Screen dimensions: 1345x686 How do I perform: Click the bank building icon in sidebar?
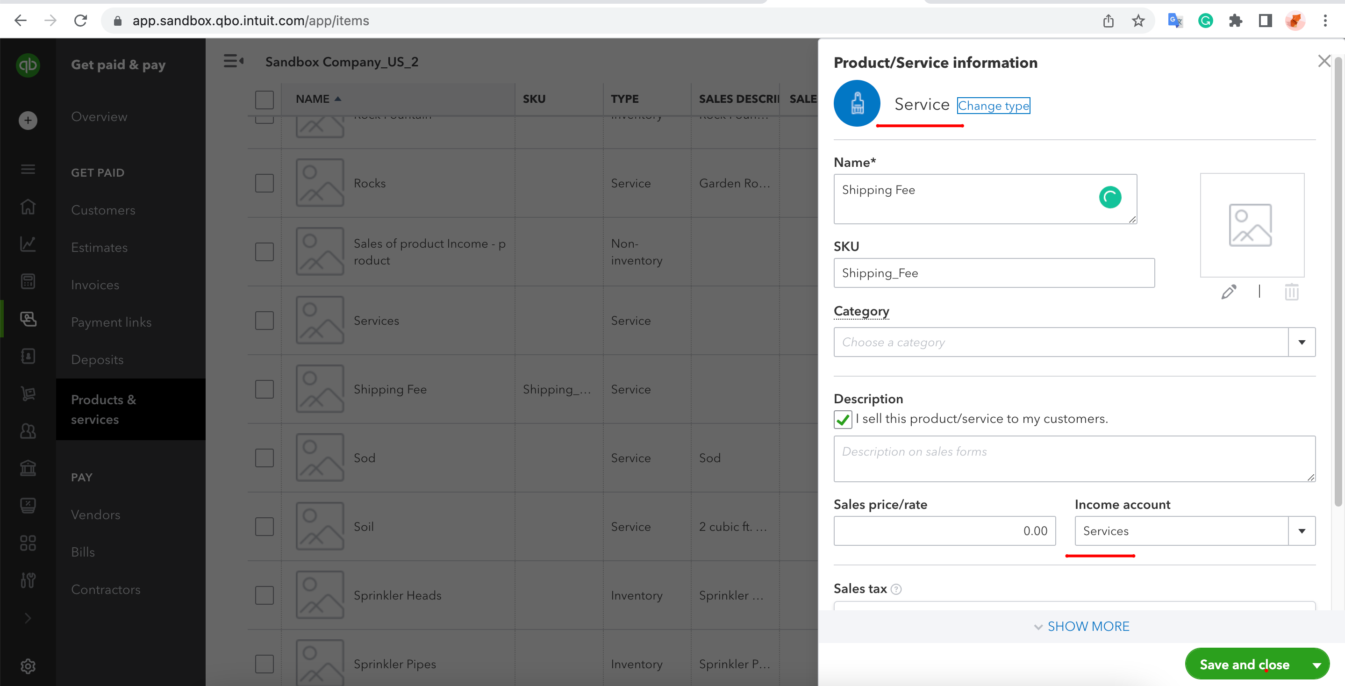pyautogui.click(x=28, y=468)
